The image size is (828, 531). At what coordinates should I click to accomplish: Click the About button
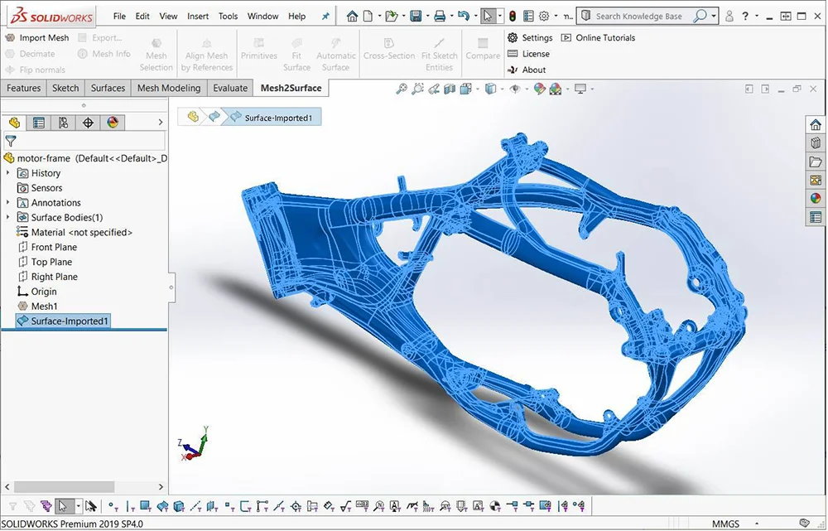click(533, 70)
